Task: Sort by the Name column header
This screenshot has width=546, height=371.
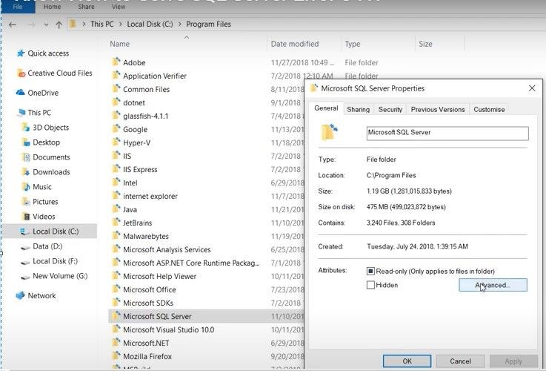Action: pyautogui.click(x=120, y=44)
